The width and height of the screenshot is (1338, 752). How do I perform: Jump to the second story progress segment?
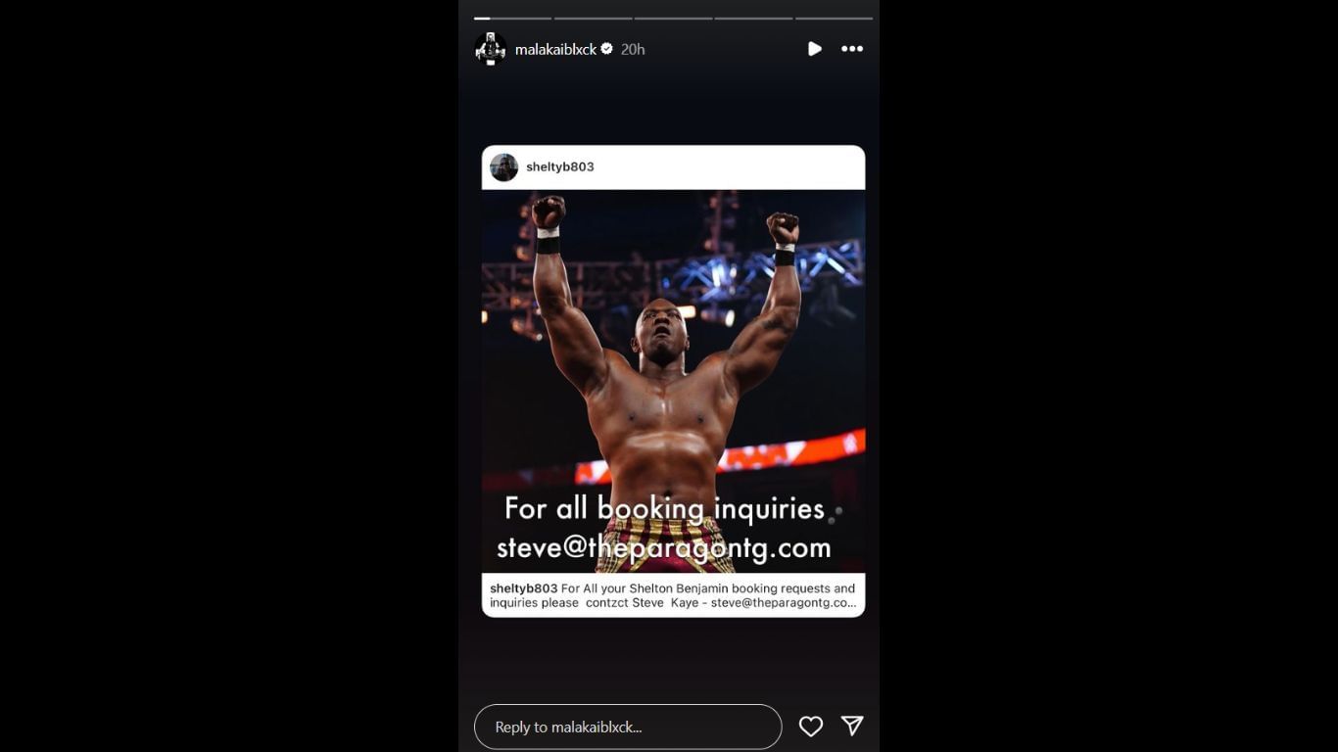[593, 18]
